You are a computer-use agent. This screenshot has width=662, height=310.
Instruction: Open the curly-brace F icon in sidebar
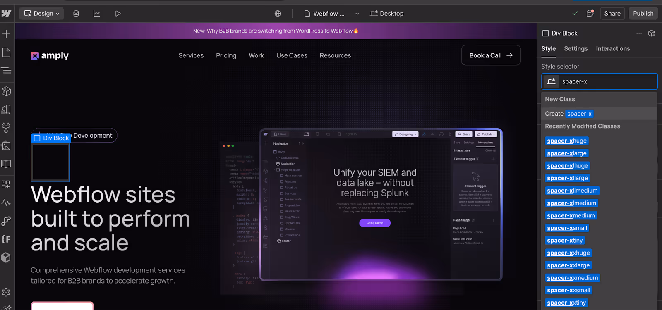6,239
